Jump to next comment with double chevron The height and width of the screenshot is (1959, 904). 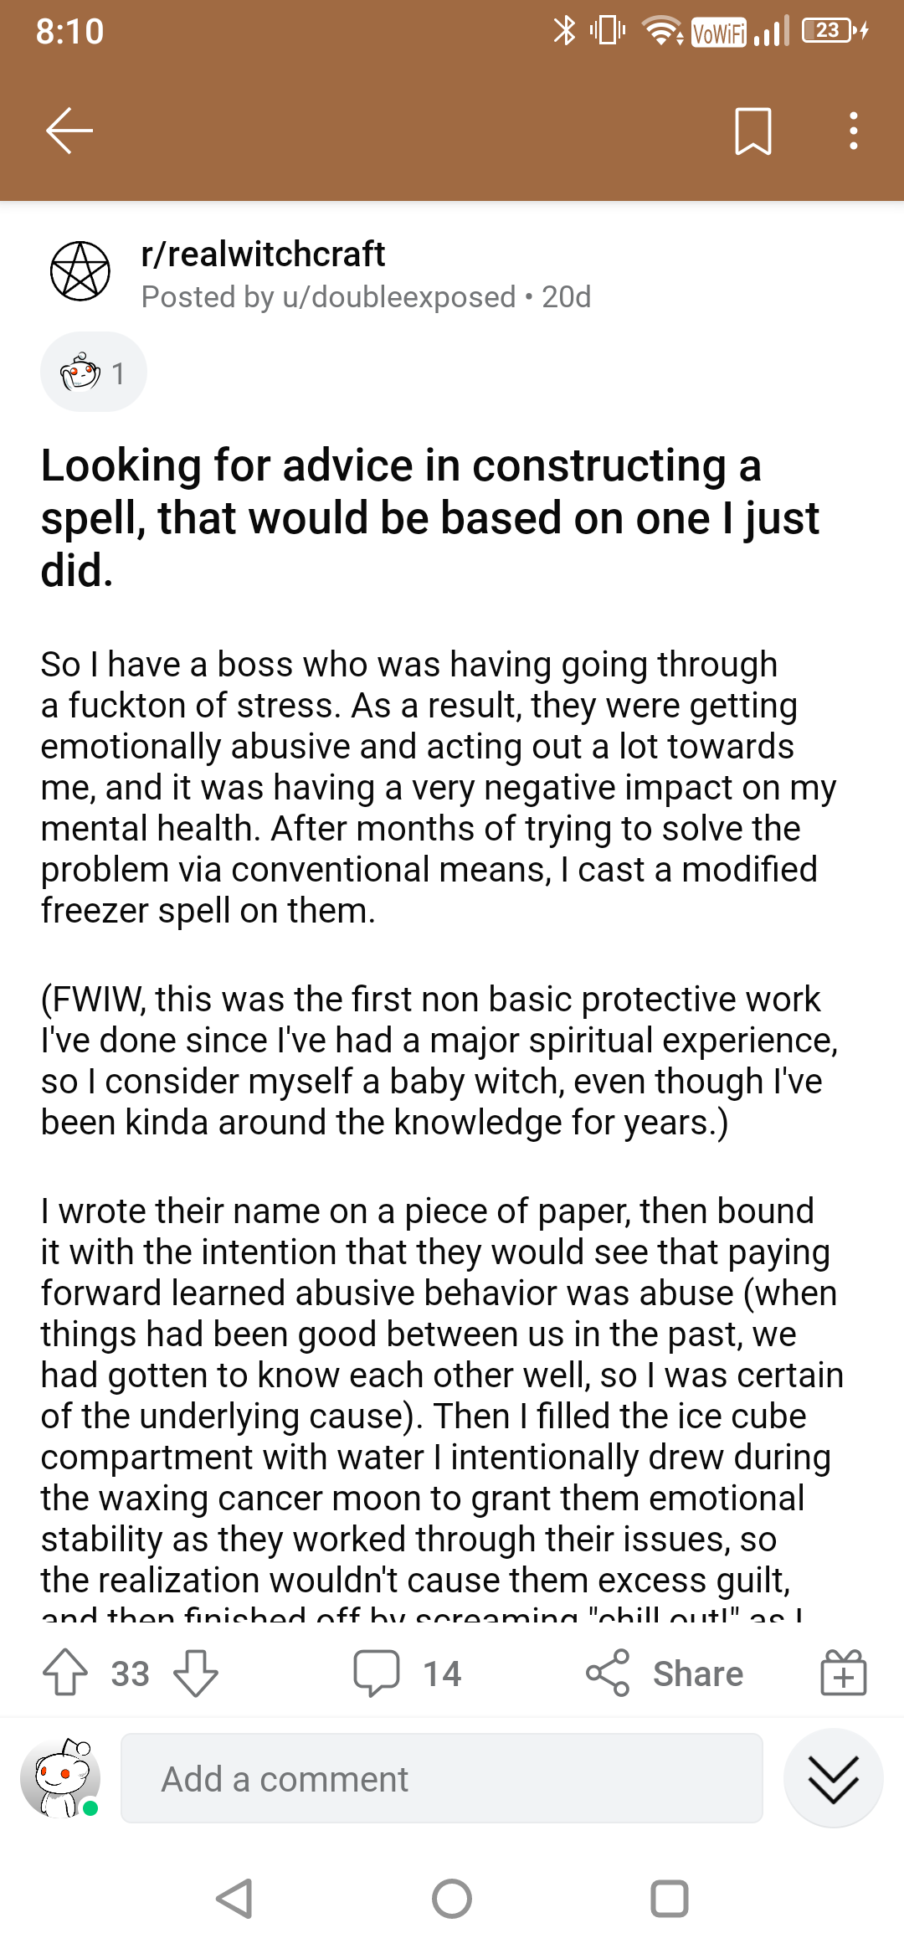tap(834, 1778)
